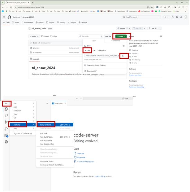Click the GitHub Type / to search box
Screen dimensions: 190x192
141,17
